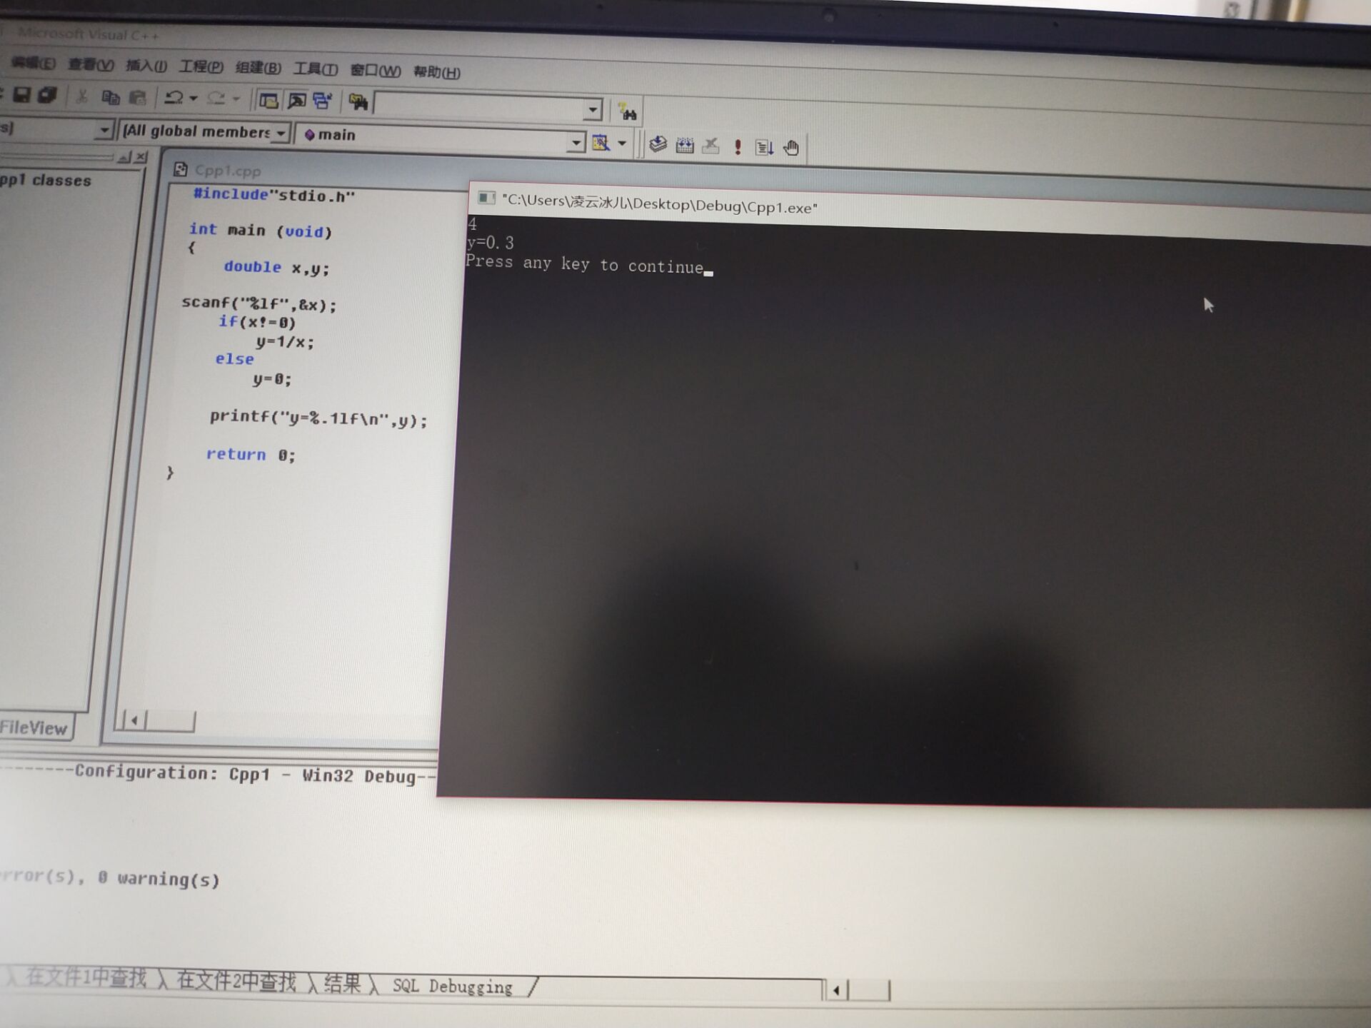Screen dimensions: 1371x1028
Task: Click the Go debug icon with arrow
Action: click(x=764, y=148)
